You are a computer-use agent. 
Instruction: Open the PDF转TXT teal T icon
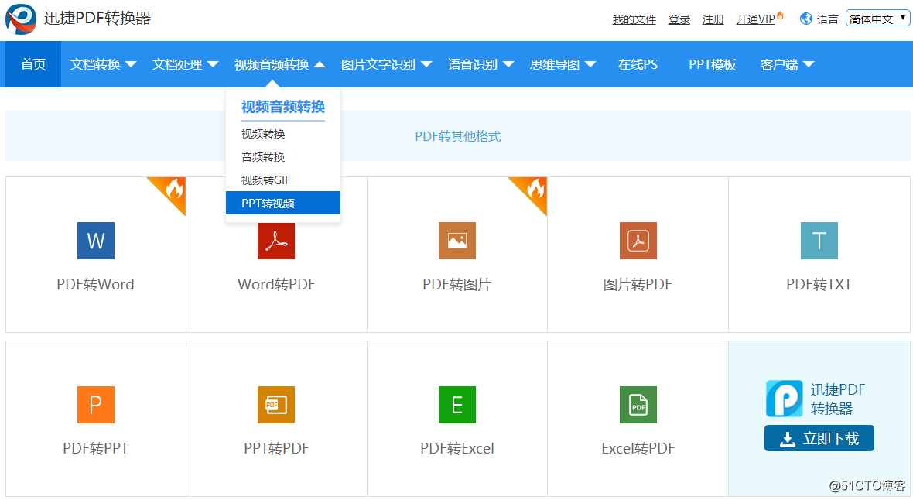[x=819, y=241]
